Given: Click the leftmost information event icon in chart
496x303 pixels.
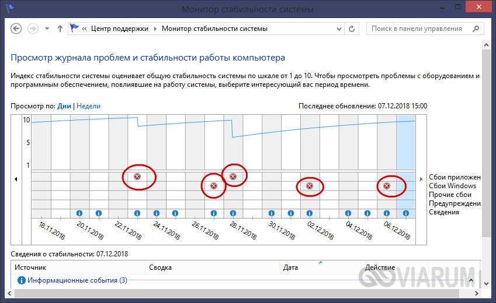Looking at the screenshot, I should (x=79, y=213).
